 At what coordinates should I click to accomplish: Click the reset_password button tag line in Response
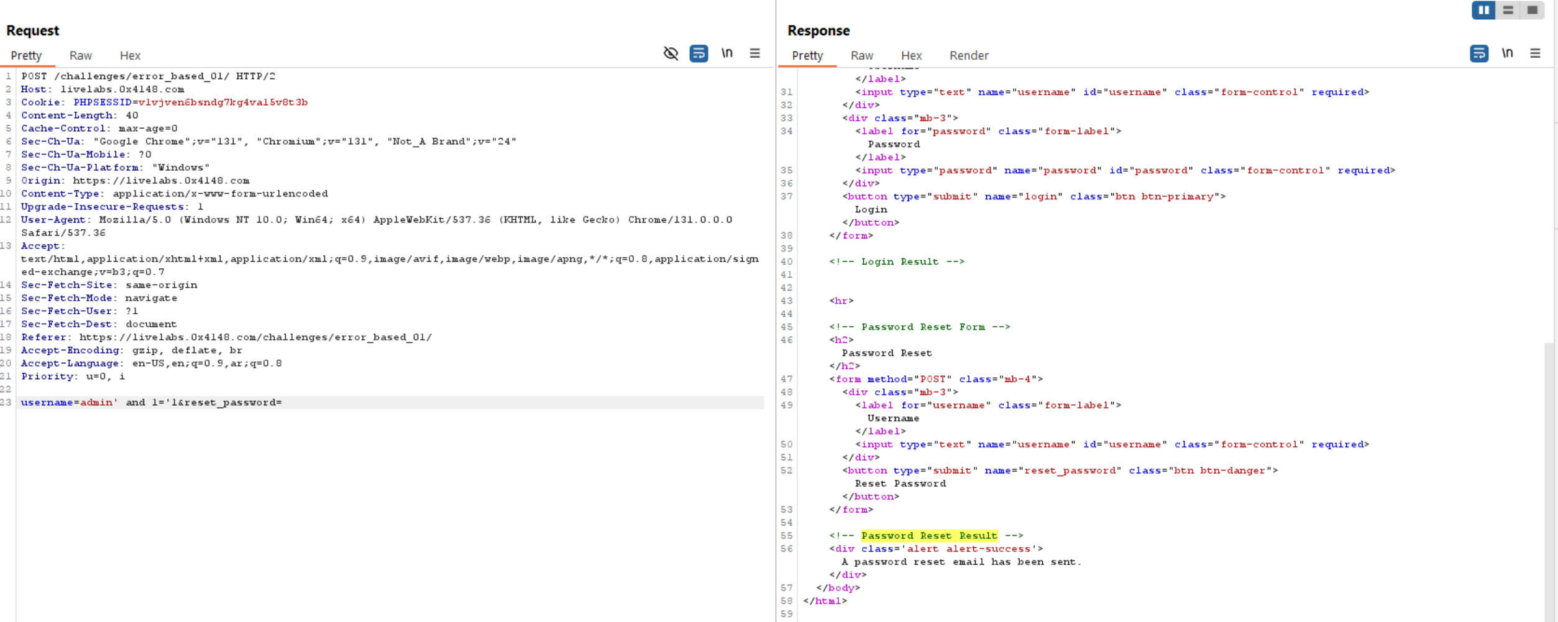[1060, 470]
